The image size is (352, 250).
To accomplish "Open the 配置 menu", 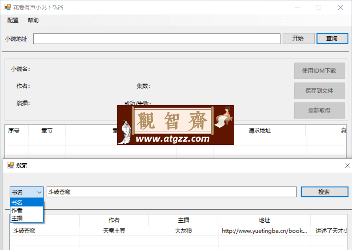I will click(x=13, y=20).
